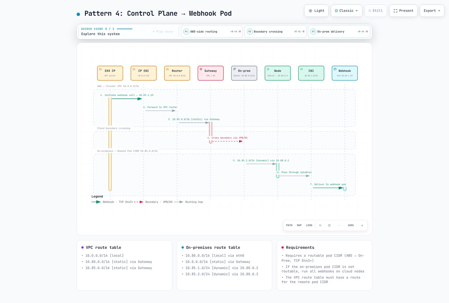Screen dimensions: 449x303
Task: Switch to MAP view mode
Action: coord(299,225)
